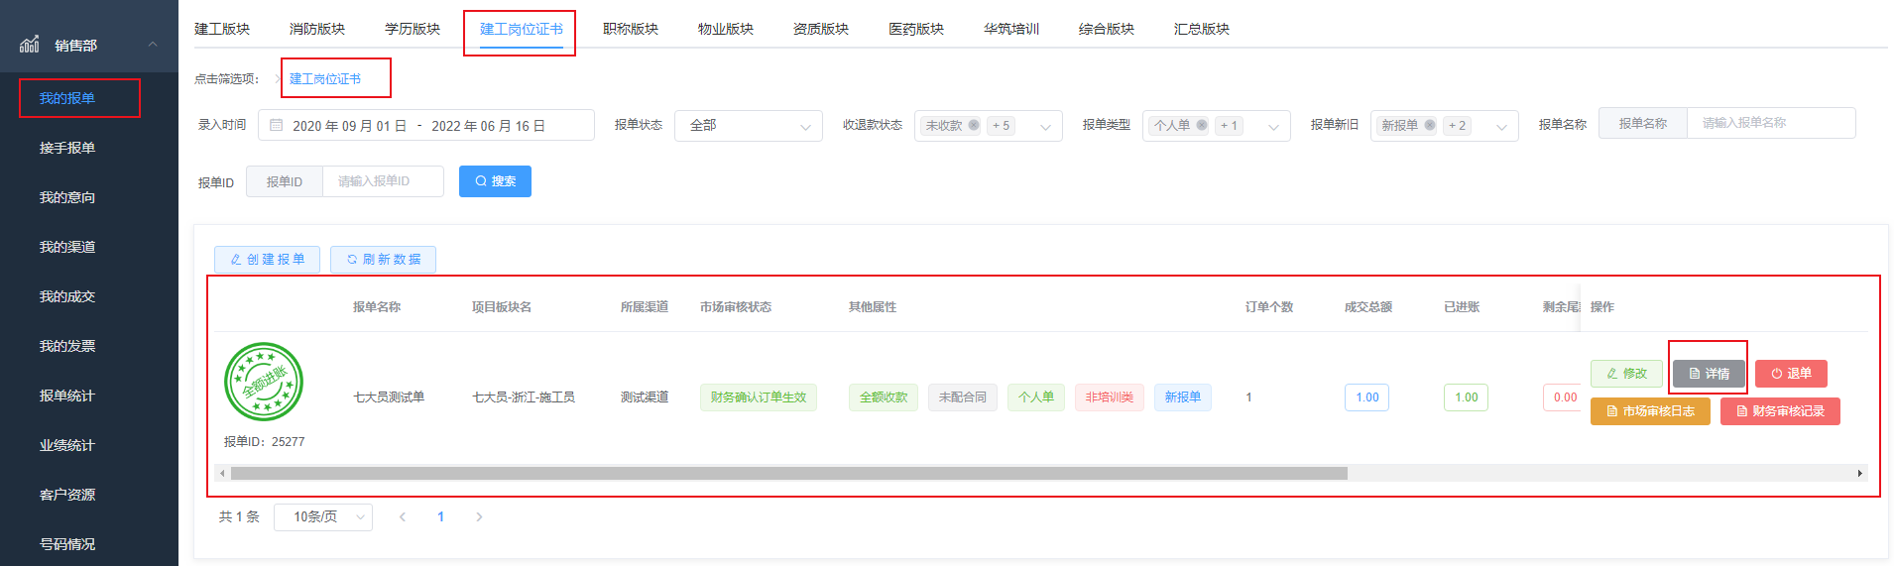Switch to the 汇总版块 tab

[1201, 29]
